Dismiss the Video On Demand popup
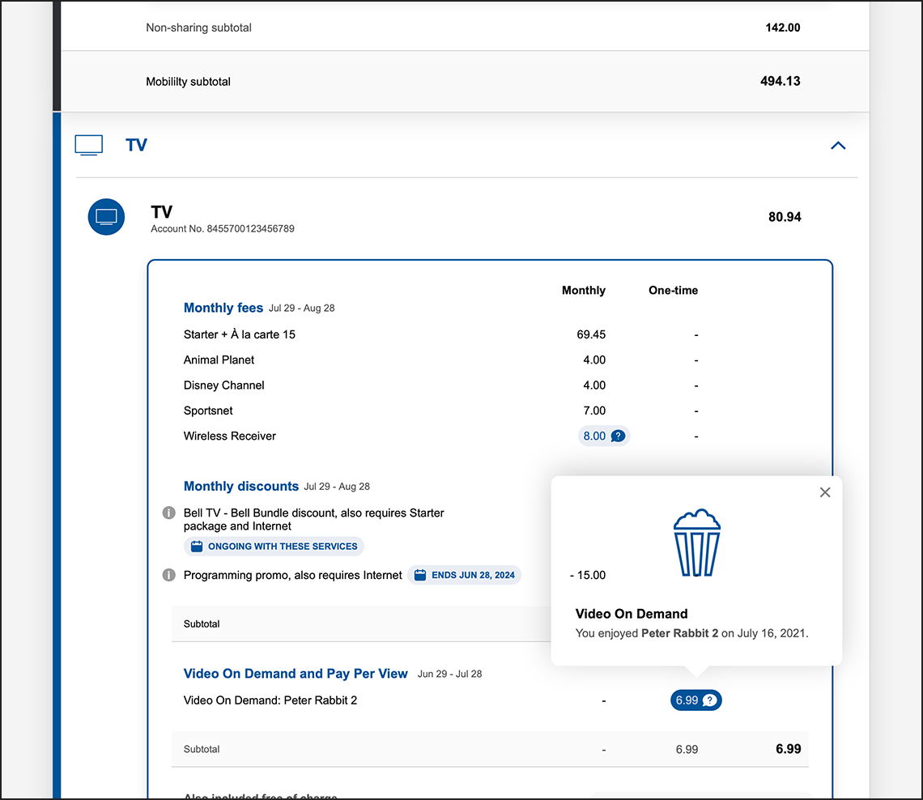The height and width of the screenshot is (800, 923). coord(825,492)
